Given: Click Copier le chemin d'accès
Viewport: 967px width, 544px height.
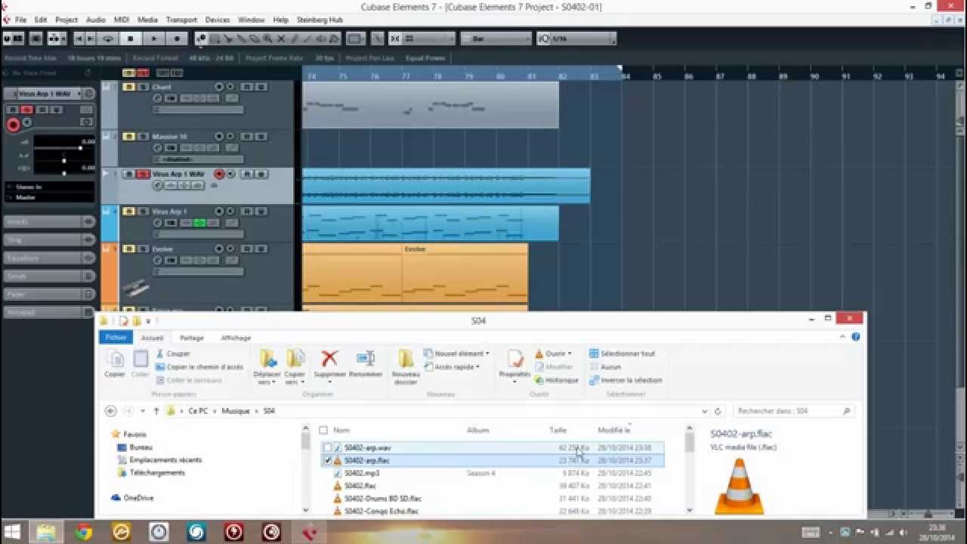Looking at the screenshot, I should 199,367.
